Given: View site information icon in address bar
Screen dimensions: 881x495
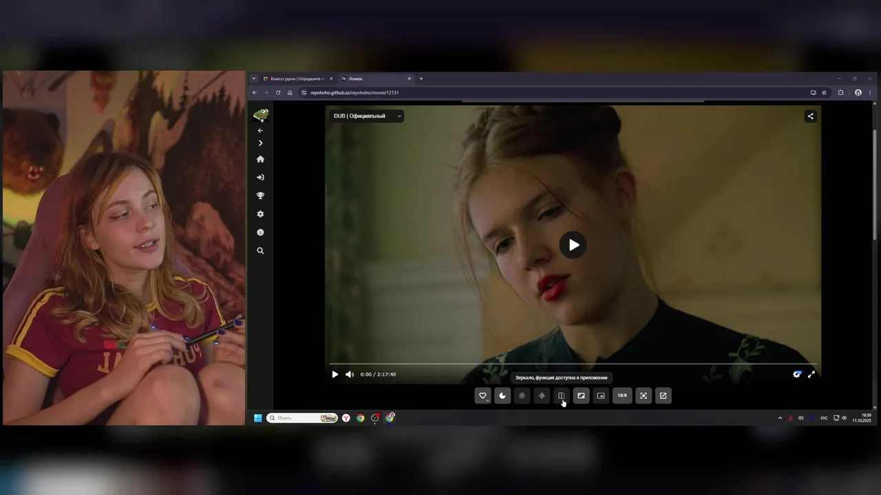Looking at the screenshot, I should tap(304, 92).
